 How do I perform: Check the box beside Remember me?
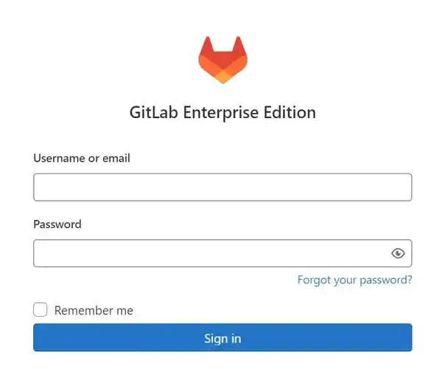pos(41,310)
